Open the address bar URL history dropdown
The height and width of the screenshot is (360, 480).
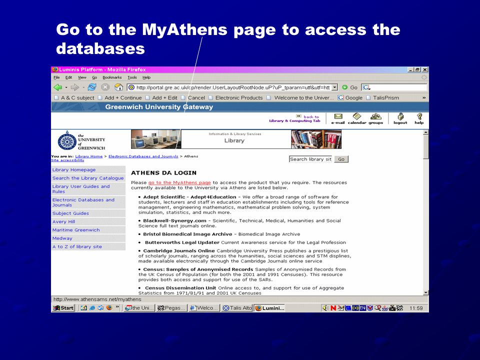(335, 87)
